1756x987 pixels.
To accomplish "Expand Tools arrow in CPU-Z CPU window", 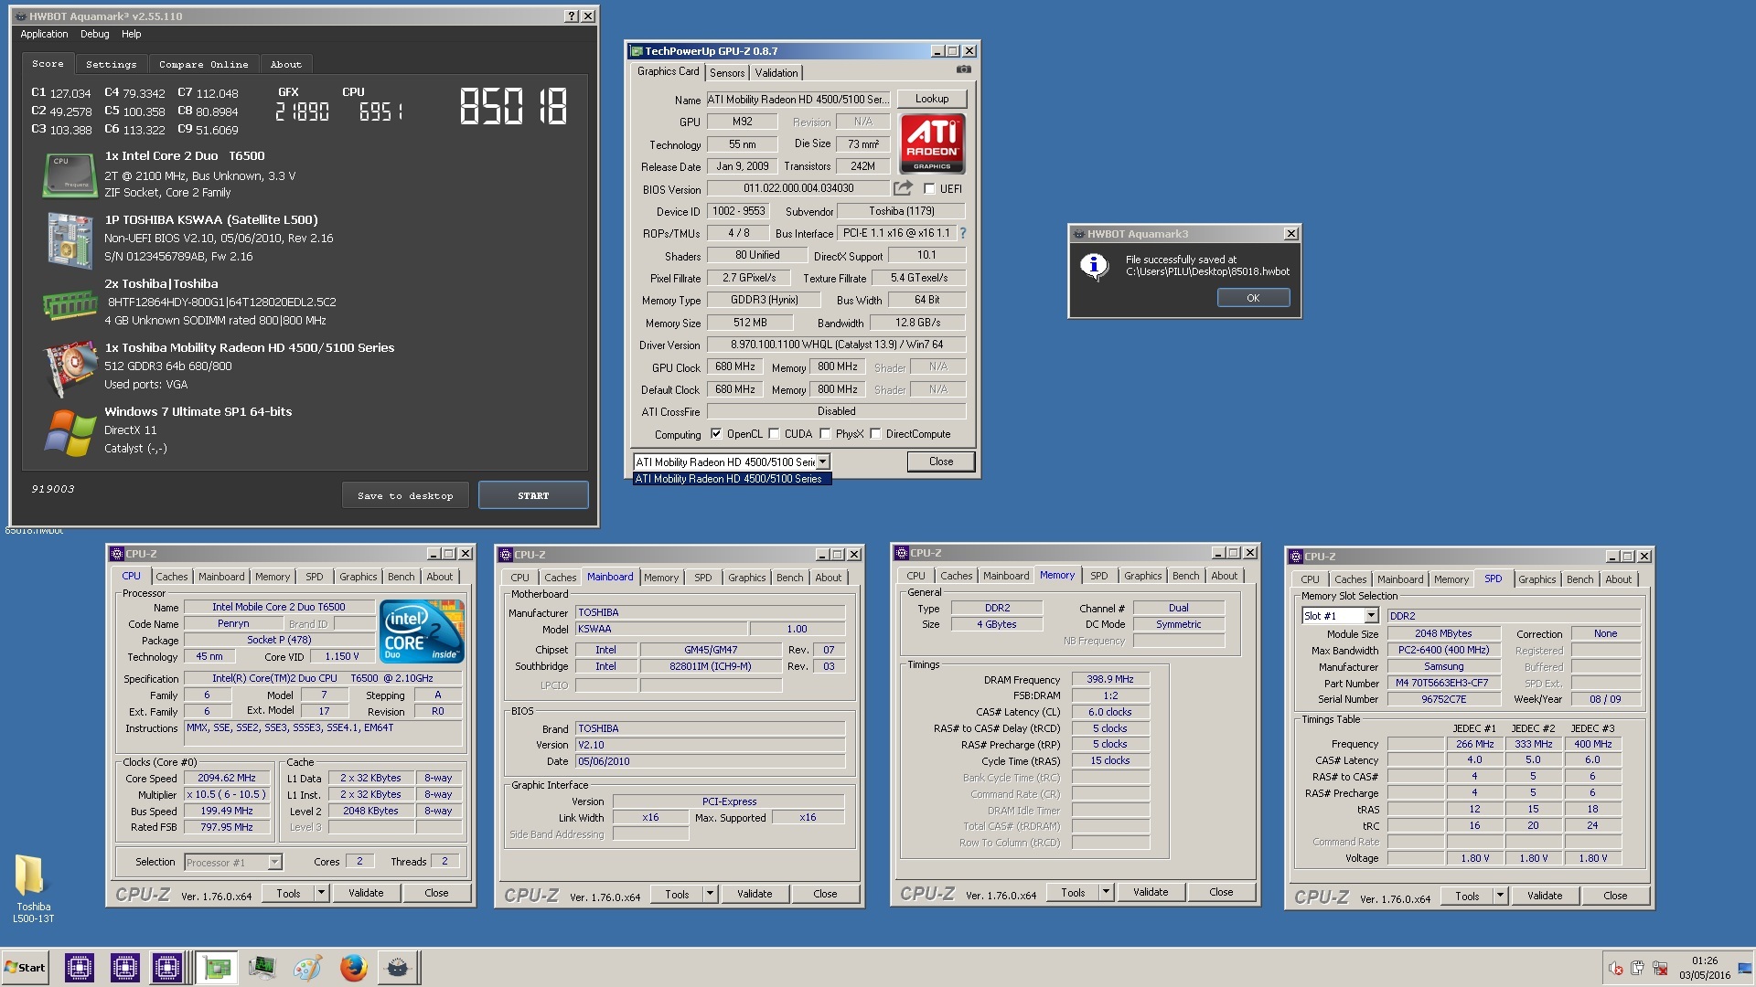I will [x=321, y=893].
